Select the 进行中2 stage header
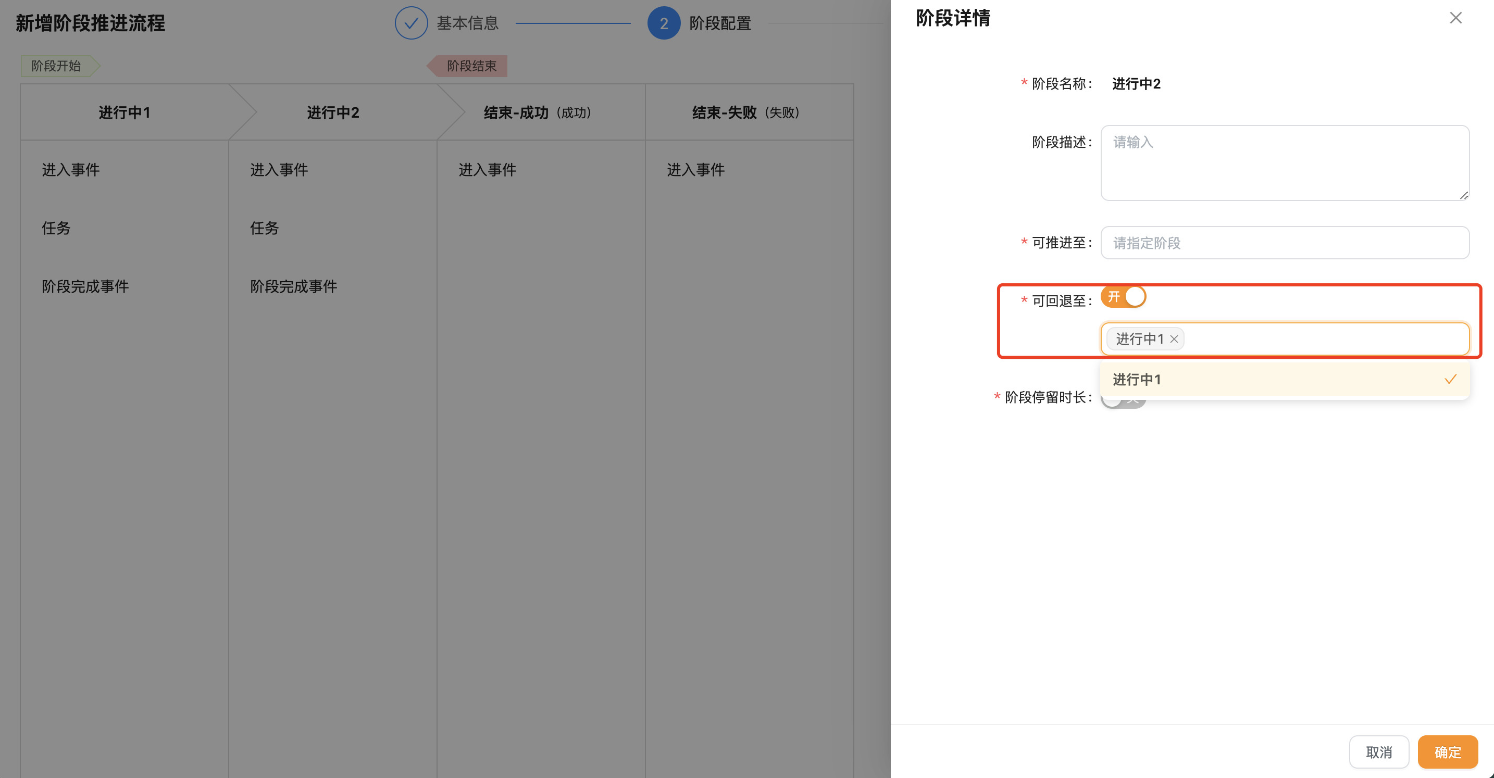Viewport: 1494px width, 778px height. click(333, 112)
